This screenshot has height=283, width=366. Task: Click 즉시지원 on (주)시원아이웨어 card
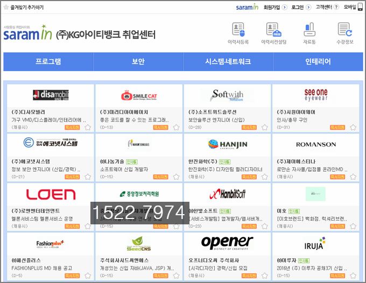tap(337, 128)
